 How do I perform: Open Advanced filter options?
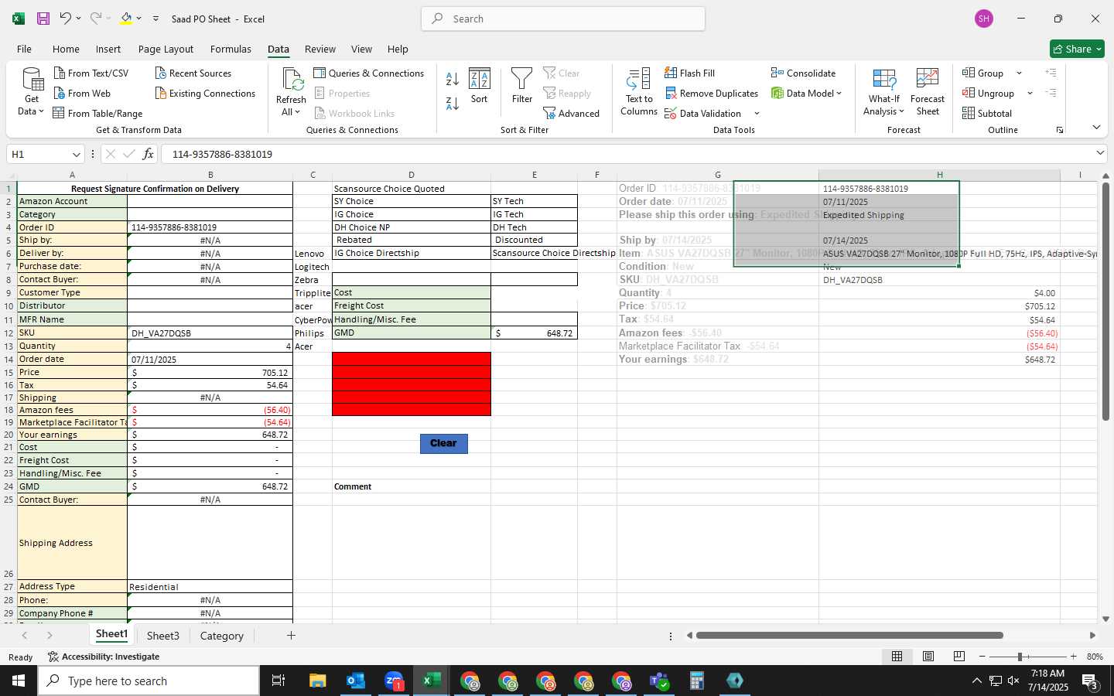tap(572, 113)
